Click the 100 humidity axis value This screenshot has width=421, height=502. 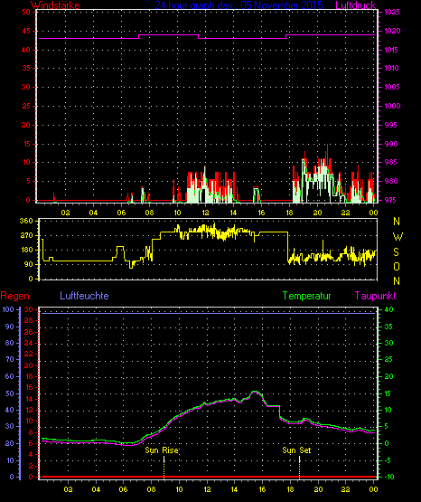pos(8,309)
